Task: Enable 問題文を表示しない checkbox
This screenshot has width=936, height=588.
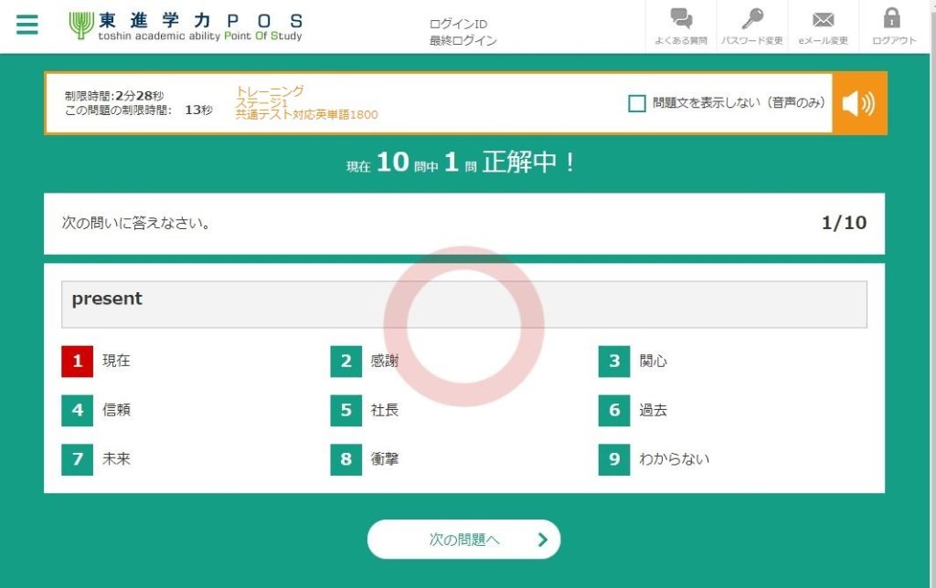Action: [x=637, y=103]
